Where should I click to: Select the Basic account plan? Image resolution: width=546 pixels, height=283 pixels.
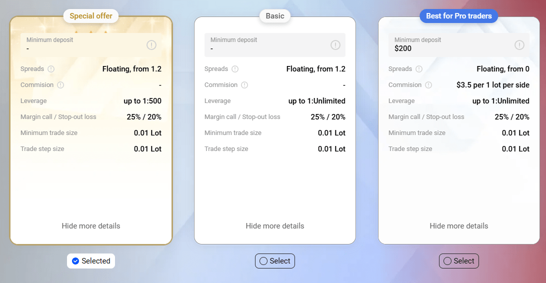coord(275,261)
